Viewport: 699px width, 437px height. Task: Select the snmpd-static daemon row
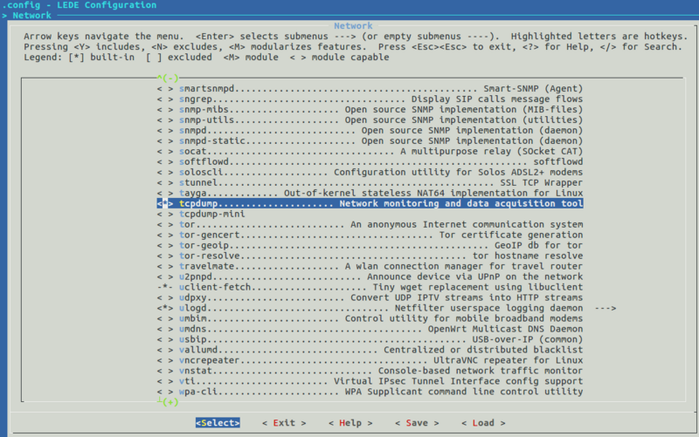pyautogui.click(x=370, y=140)
